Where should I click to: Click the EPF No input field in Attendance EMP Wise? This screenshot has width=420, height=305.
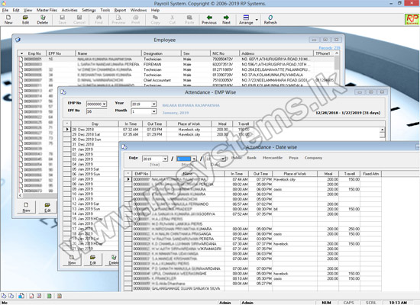96,111
